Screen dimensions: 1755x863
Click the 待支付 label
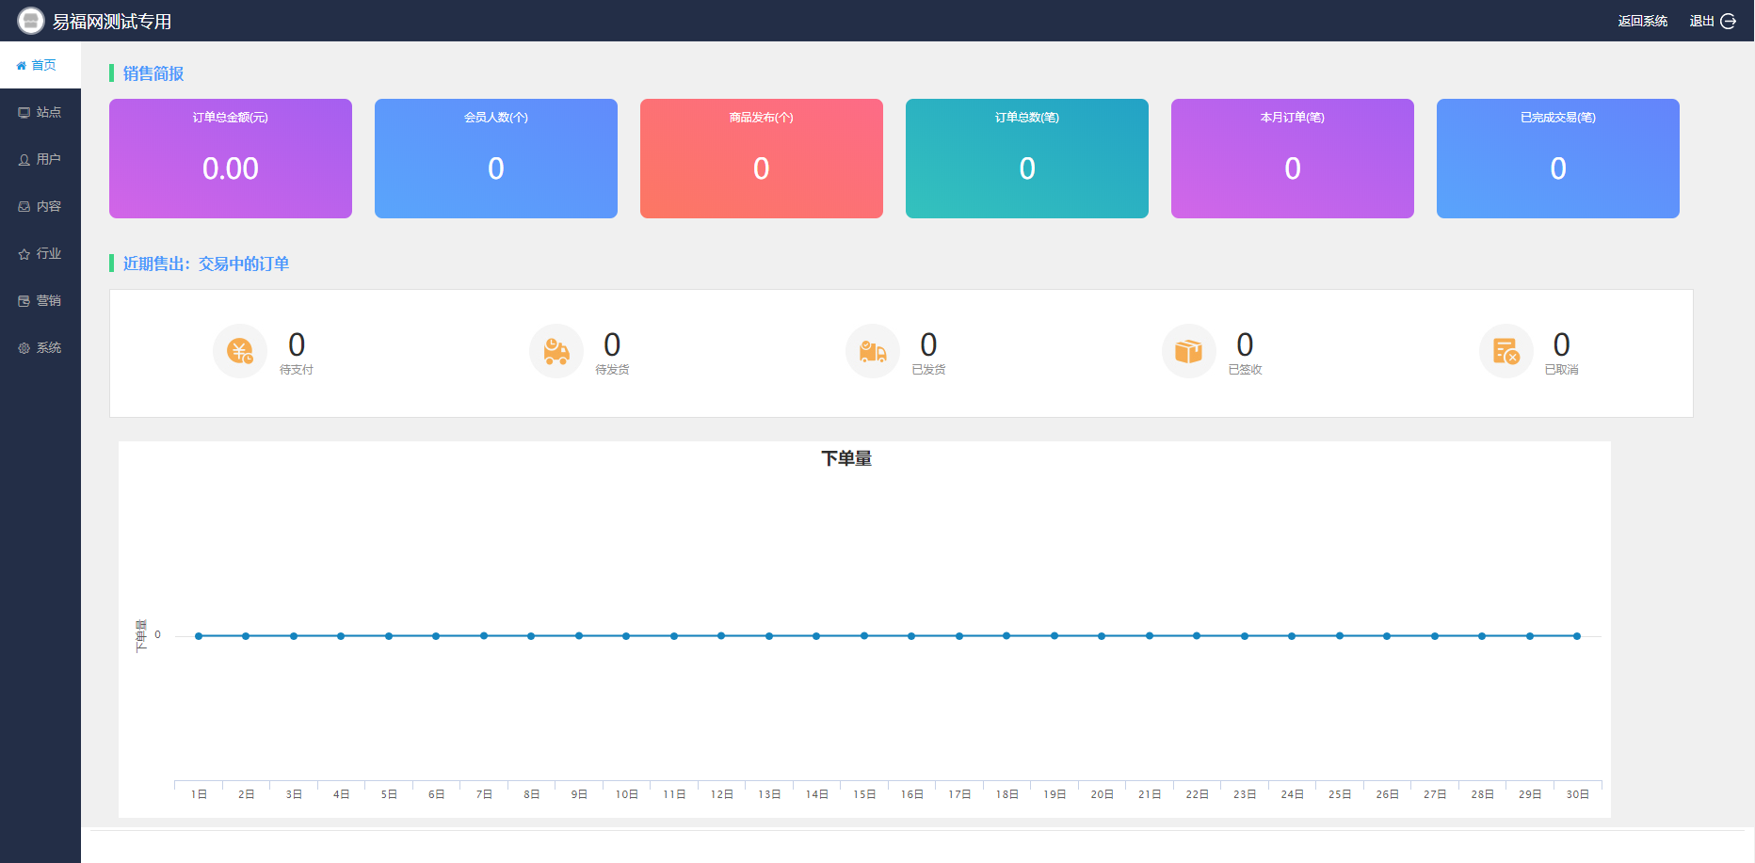tap(297, 370)
